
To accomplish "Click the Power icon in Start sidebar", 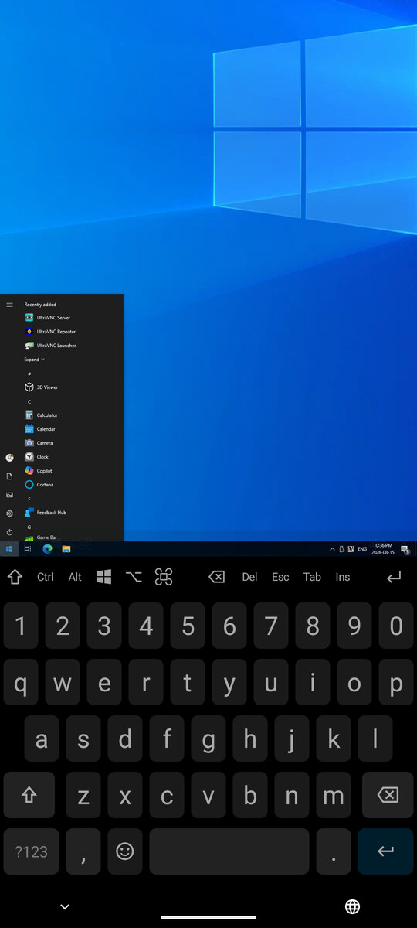I will tap(9, 532).
